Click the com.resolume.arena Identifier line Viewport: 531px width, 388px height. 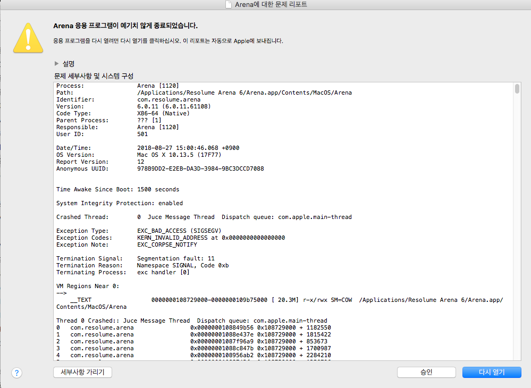[x=168, y=99]
